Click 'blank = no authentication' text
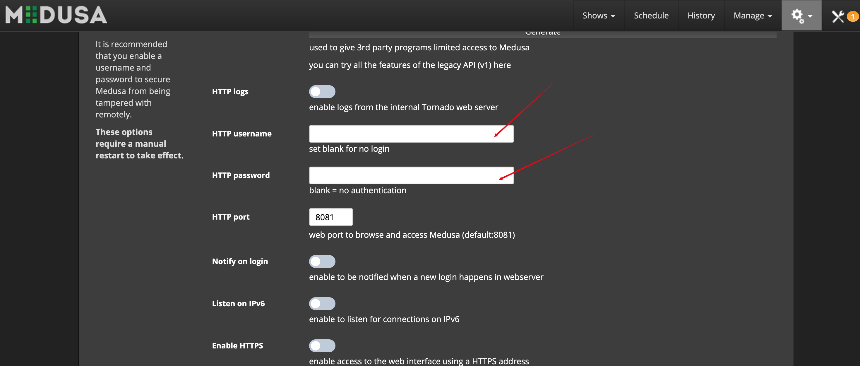This screenshot has height=366, width=860. click(x=358, y=190)
